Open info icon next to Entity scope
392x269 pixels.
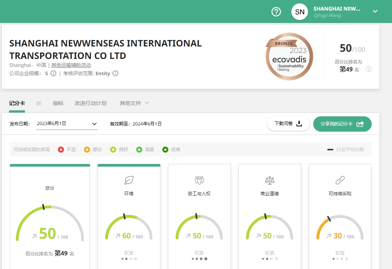(115, 73)
